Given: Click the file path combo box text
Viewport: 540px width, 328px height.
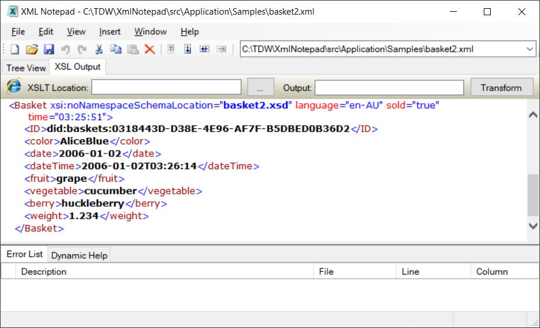Looking at the screenshot, I should (357, 49).
